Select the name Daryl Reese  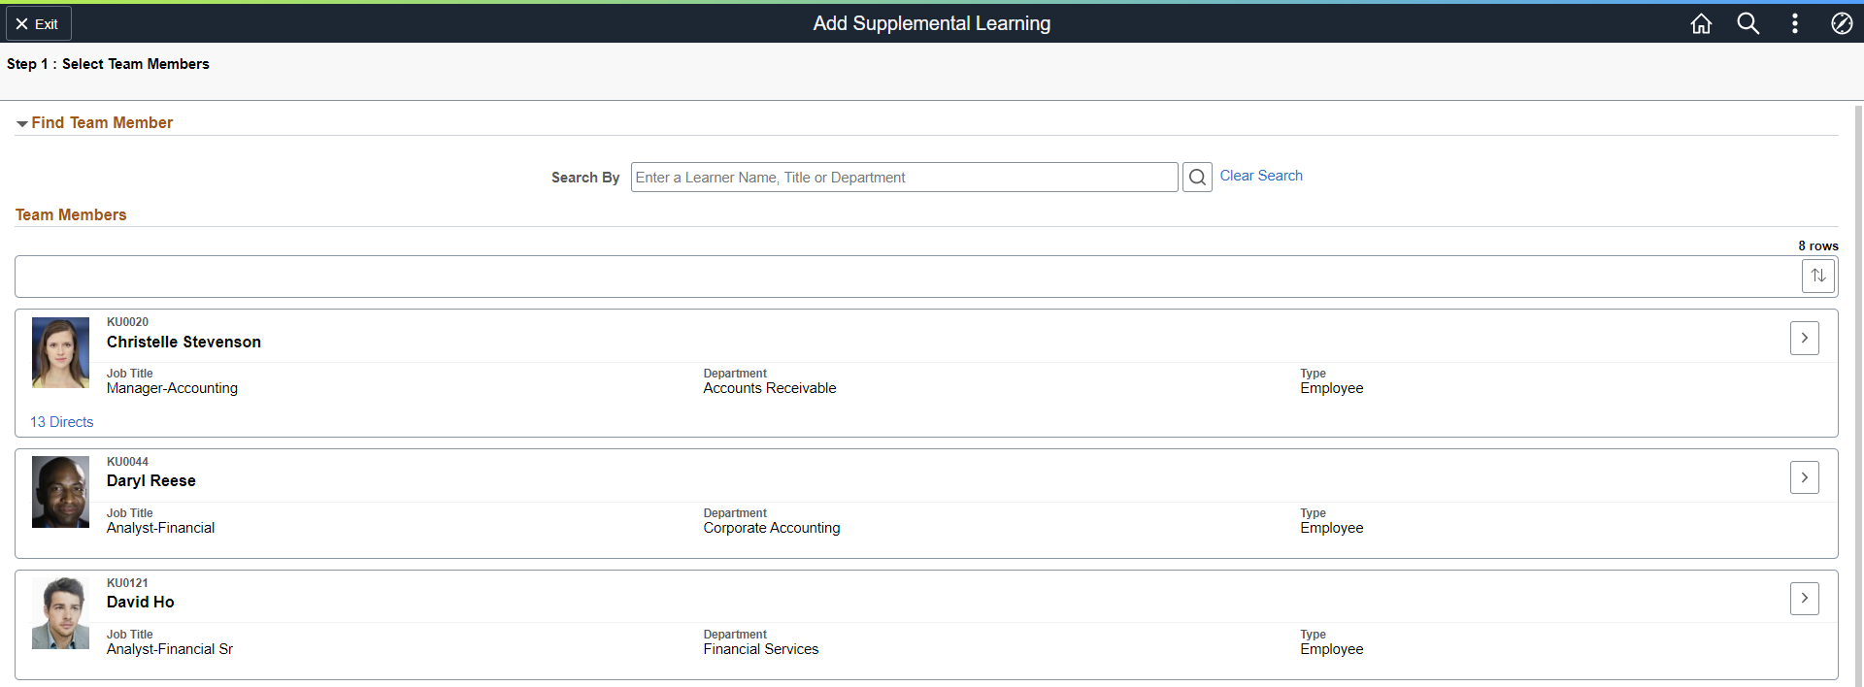click(151, 480)
